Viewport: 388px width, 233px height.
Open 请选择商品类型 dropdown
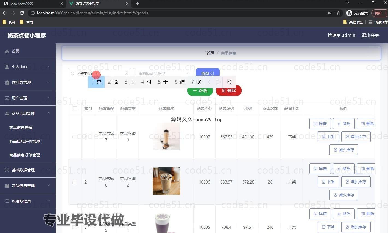point(163,73)
